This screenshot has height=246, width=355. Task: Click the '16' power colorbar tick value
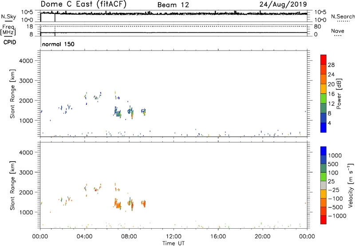tap(331, 94)
